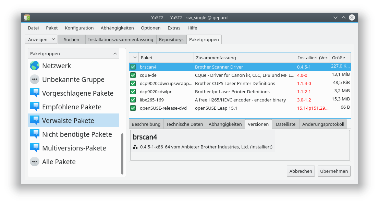Viewport: 379px width, 205px height.
Task: Click the Paketgruppen list vertical scrollbar
Action: 122,154
